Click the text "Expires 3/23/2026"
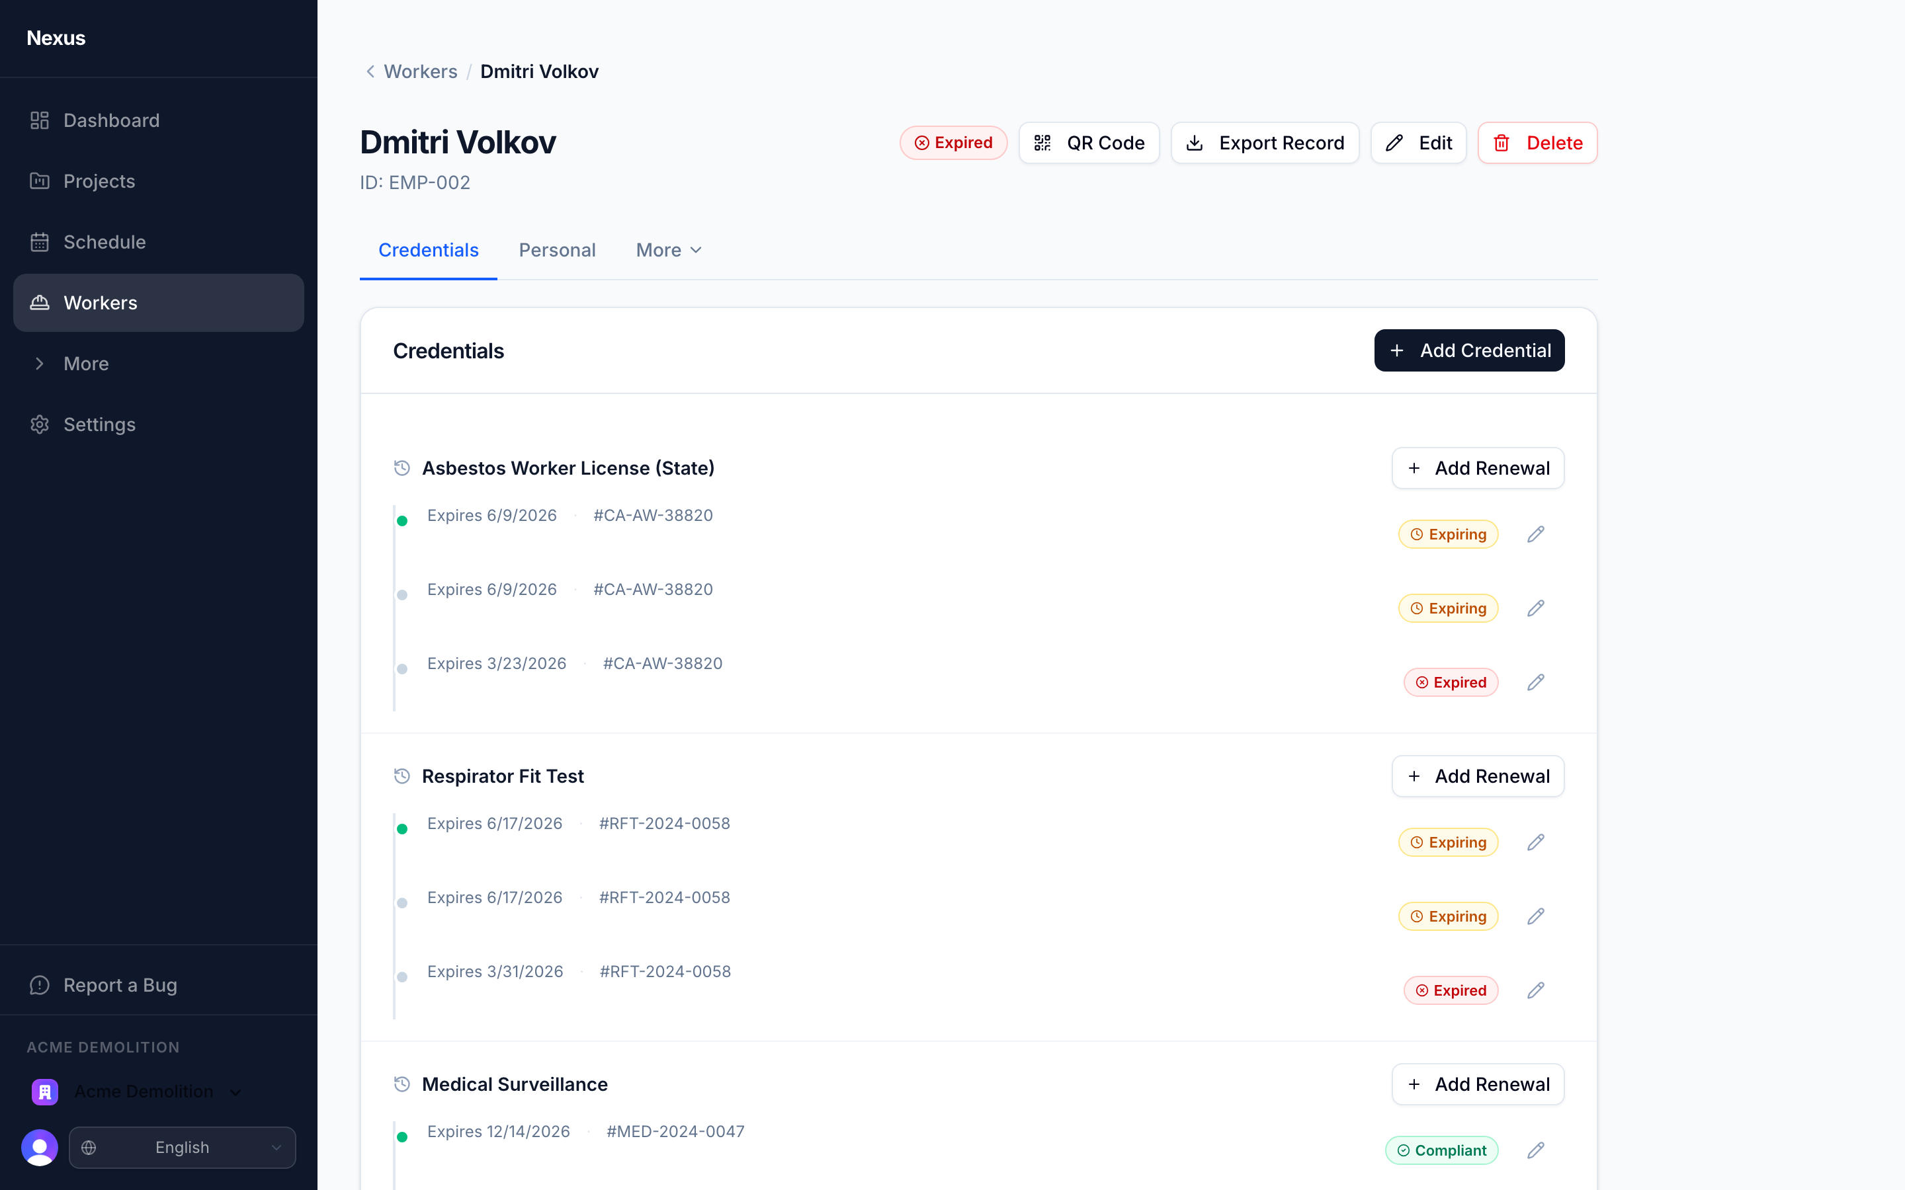The height and width of the screenshot is (1190, 1905). pos(497,664)
